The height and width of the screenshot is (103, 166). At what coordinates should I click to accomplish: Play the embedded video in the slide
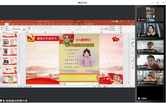pos(62,84)
